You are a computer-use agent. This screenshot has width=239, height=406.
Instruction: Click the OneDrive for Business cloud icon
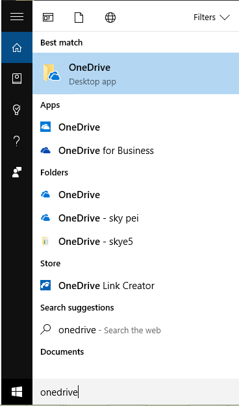click(x=45, y=151)
